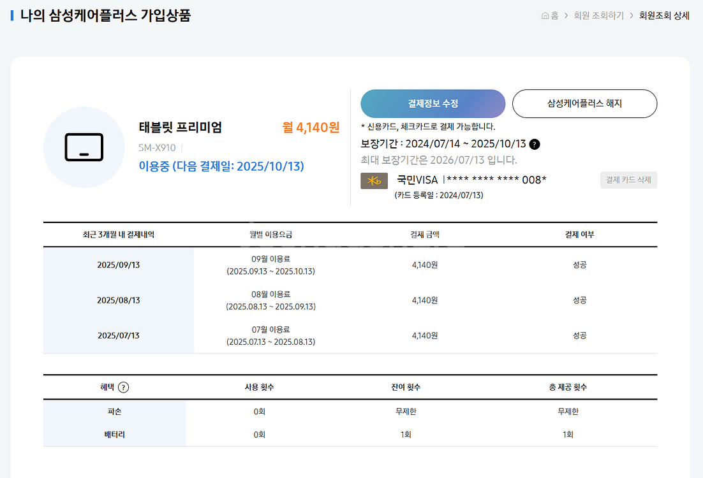Image resolution: width=703 pixels, height=478 pixels.
Task: Open the help tooltip beside 보장기간
Action: (535, 144)
